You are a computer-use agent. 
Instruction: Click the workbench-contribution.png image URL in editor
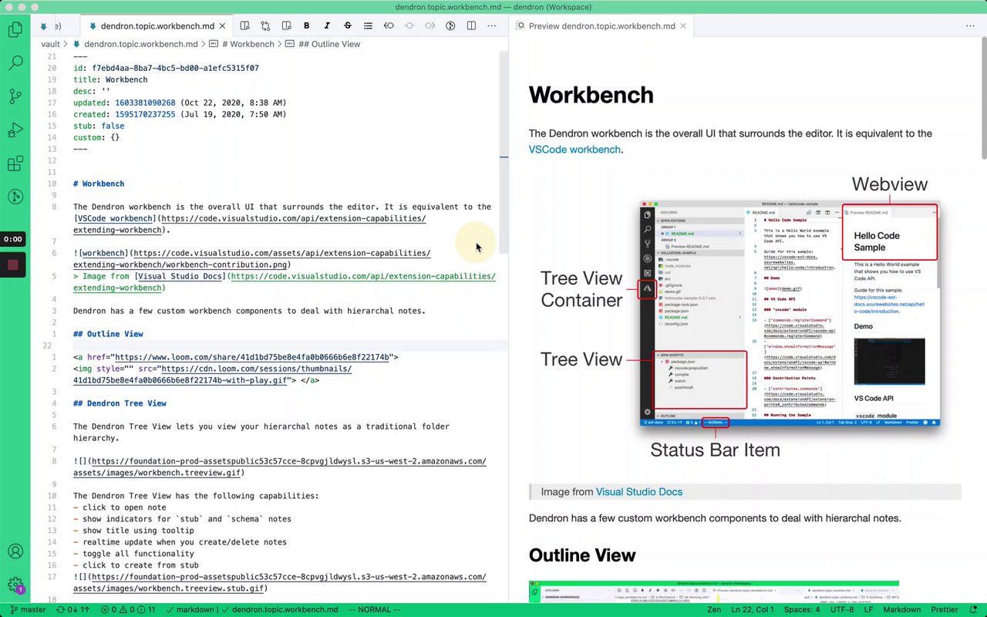(x=252, y=259)
